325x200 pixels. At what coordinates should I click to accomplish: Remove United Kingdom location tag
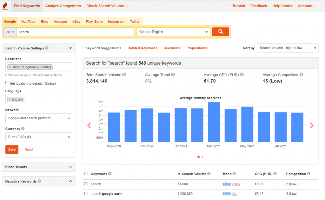coord(10,67)
